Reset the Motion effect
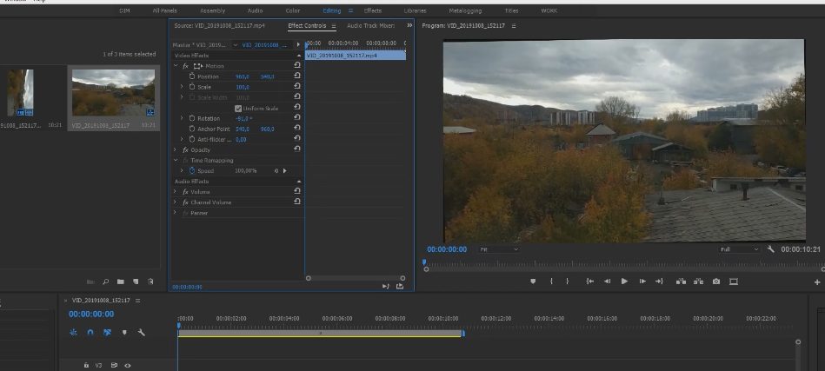This screenshot has height=371, width=825. pyautogui.click(x=297, y=66)
